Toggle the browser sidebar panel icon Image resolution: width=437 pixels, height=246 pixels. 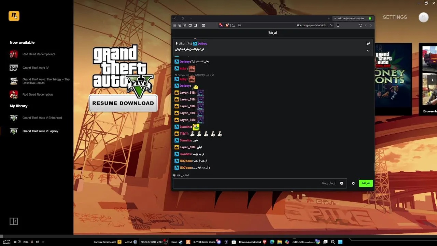pos(195,25)
